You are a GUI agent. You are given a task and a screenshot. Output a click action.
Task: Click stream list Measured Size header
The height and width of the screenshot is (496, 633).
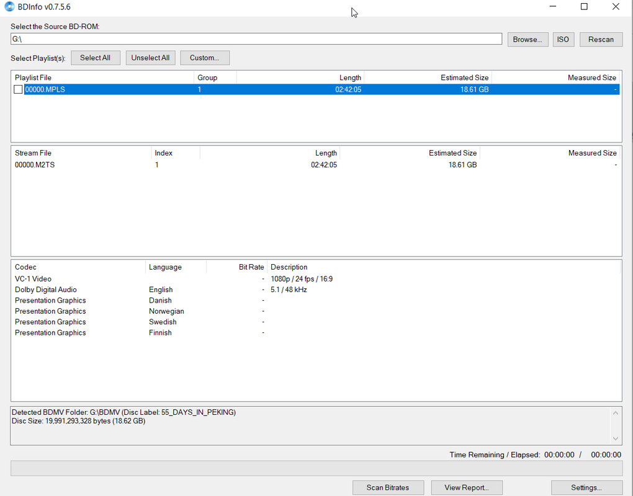(550, 153)
